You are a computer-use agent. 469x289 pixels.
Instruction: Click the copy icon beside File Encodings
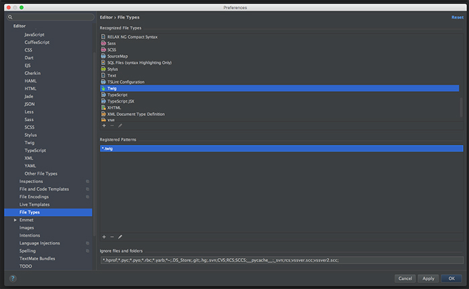pyautogui.click(x=87, y=196)
